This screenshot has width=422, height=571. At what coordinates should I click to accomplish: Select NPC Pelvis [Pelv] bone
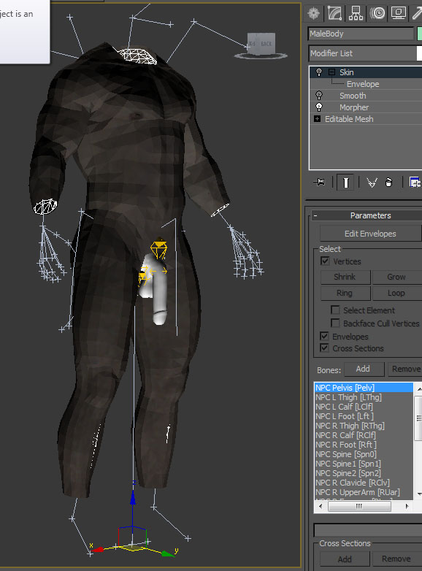(364, 388)
